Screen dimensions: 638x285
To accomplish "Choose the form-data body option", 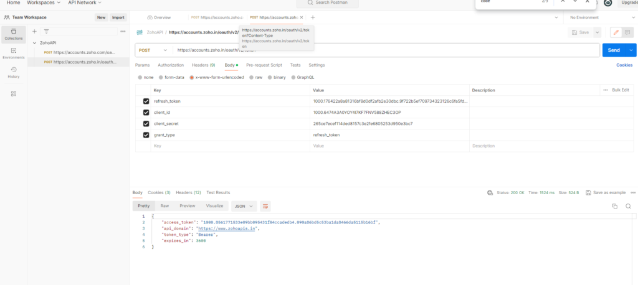I will [x=160, y=77].
